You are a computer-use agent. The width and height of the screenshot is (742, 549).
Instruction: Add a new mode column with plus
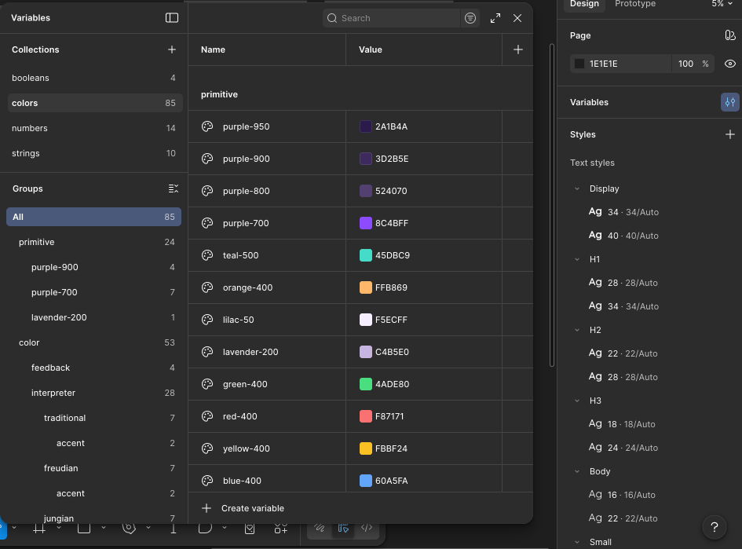[517, 49]
